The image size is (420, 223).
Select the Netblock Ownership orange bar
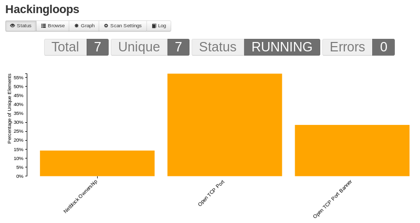(x=97, y=163)
